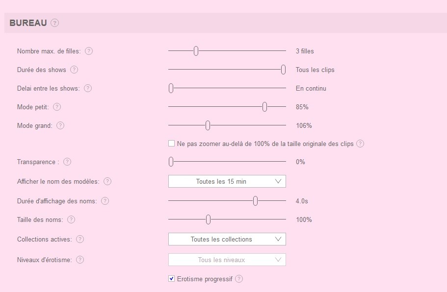Click the Durée d'affichage des noms slider handle
Image resolution: width=447 pixels, height=292 pixels.
tap(255, 201)
